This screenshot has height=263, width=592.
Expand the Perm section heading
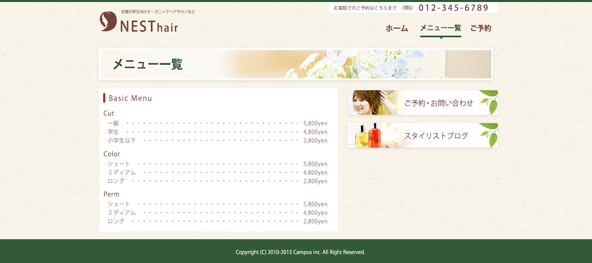coord(111,194)
